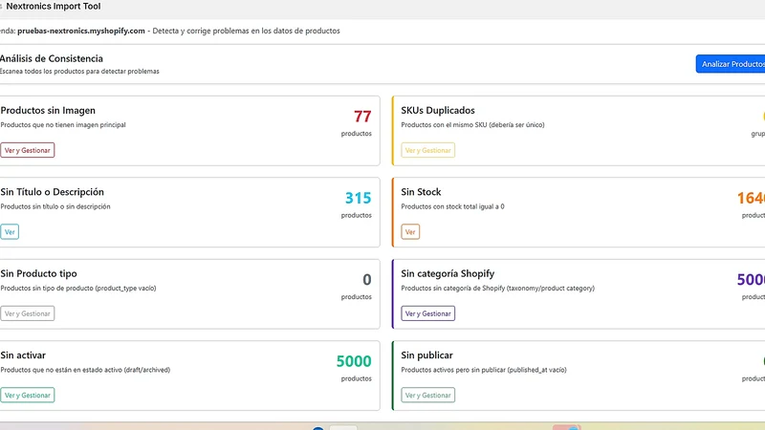
Task: Click Ver under Sin Stock
Action: (410, 232)
